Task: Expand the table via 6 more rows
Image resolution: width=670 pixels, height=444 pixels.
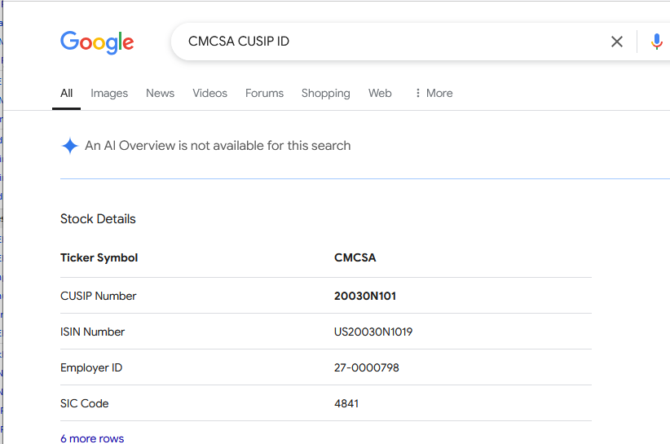Action: pos(92,438)
